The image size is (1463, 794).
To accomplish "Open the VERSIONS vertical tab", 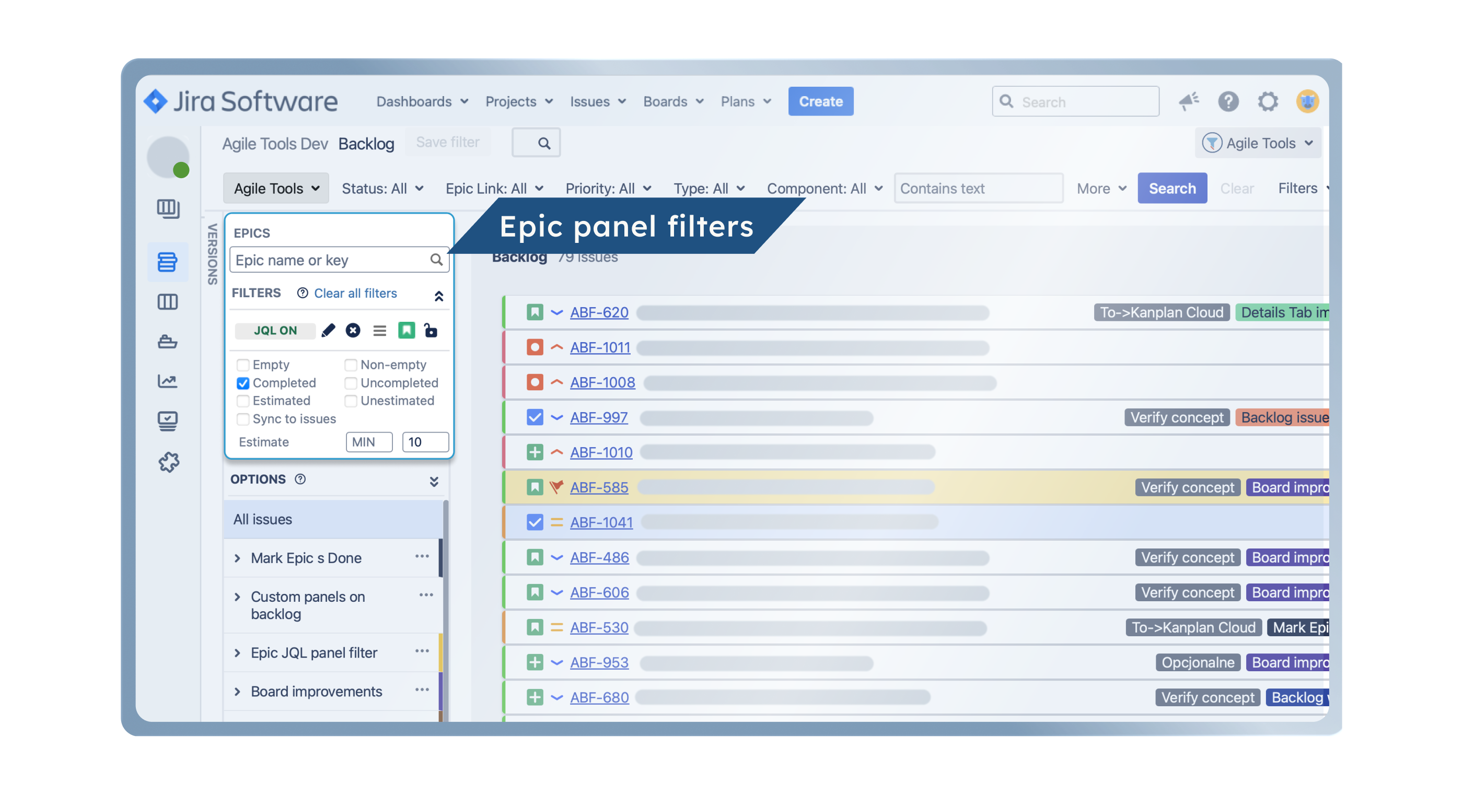I will (212, 254).
